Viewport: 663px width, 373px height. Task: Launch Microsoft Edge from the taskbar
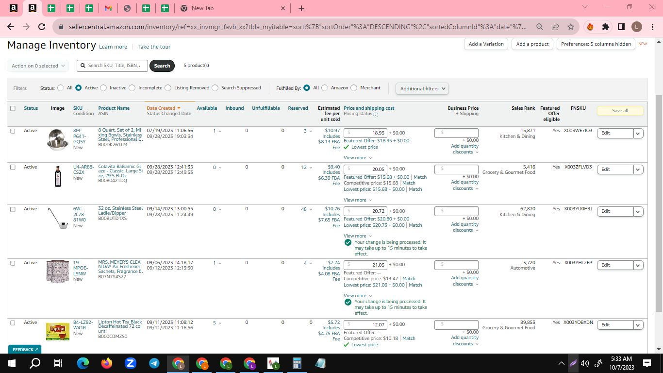(x=83, y=363)
